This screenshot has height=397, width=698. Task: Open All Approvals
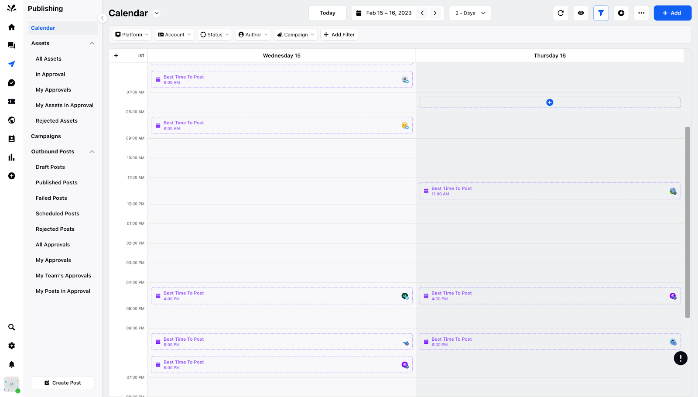(53, 245)
